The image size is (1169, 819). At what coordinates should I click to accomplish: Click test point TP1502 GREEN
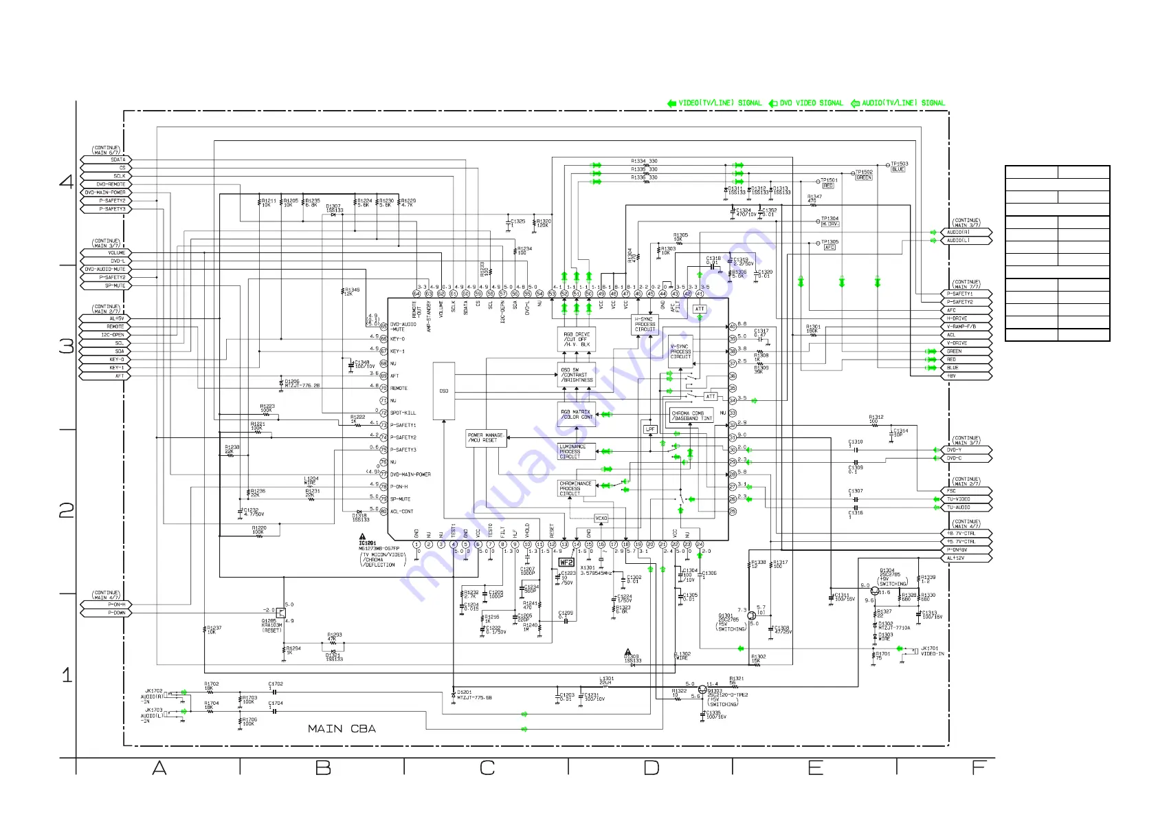(863, 175)
